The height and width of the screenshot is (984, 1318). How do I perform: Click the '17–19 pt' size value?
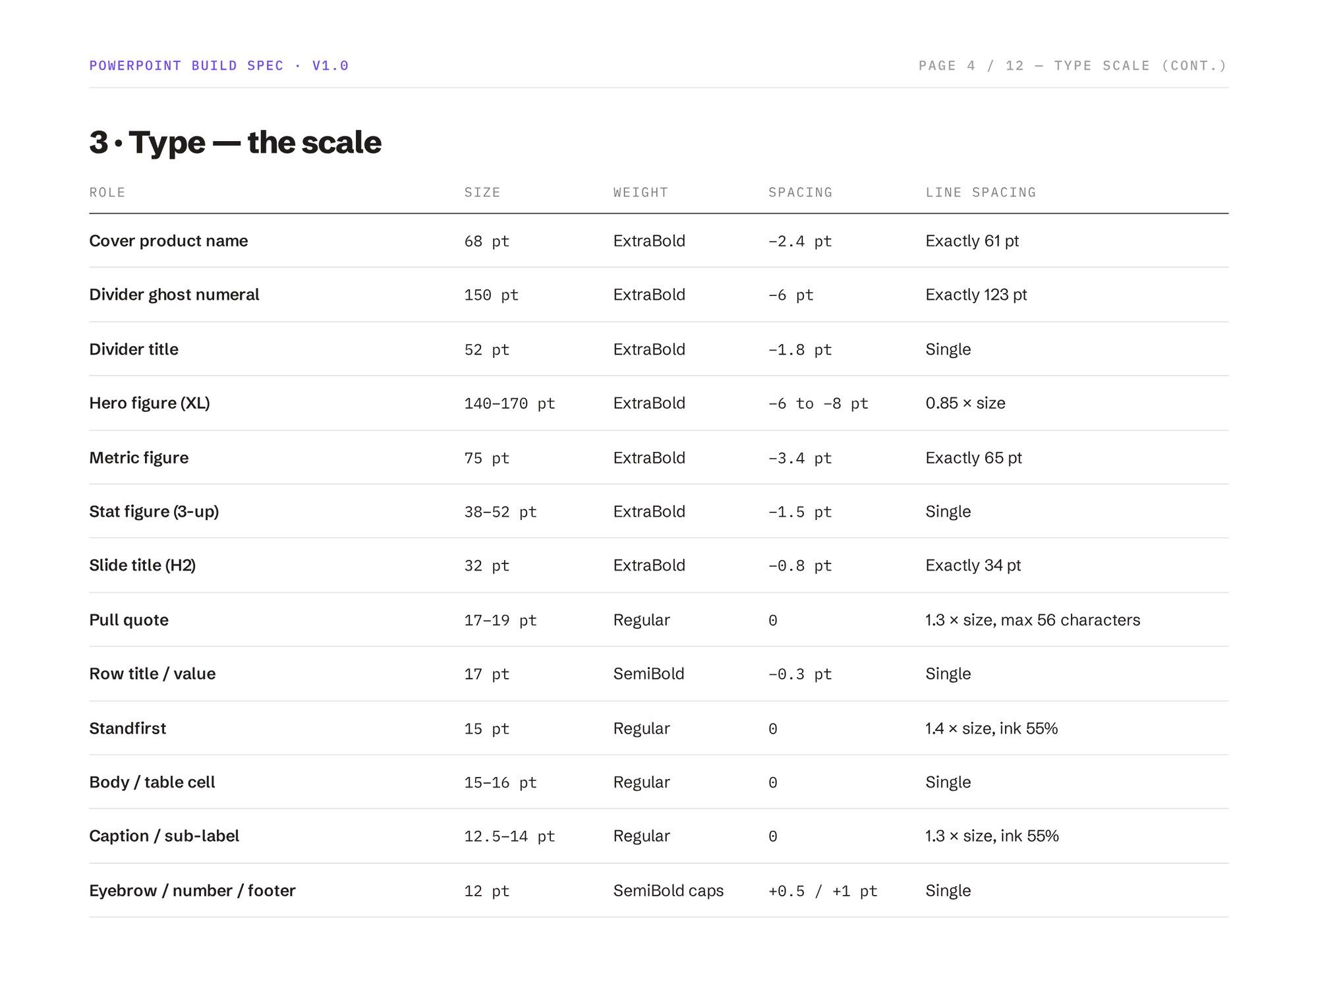[x=500, y=621]
